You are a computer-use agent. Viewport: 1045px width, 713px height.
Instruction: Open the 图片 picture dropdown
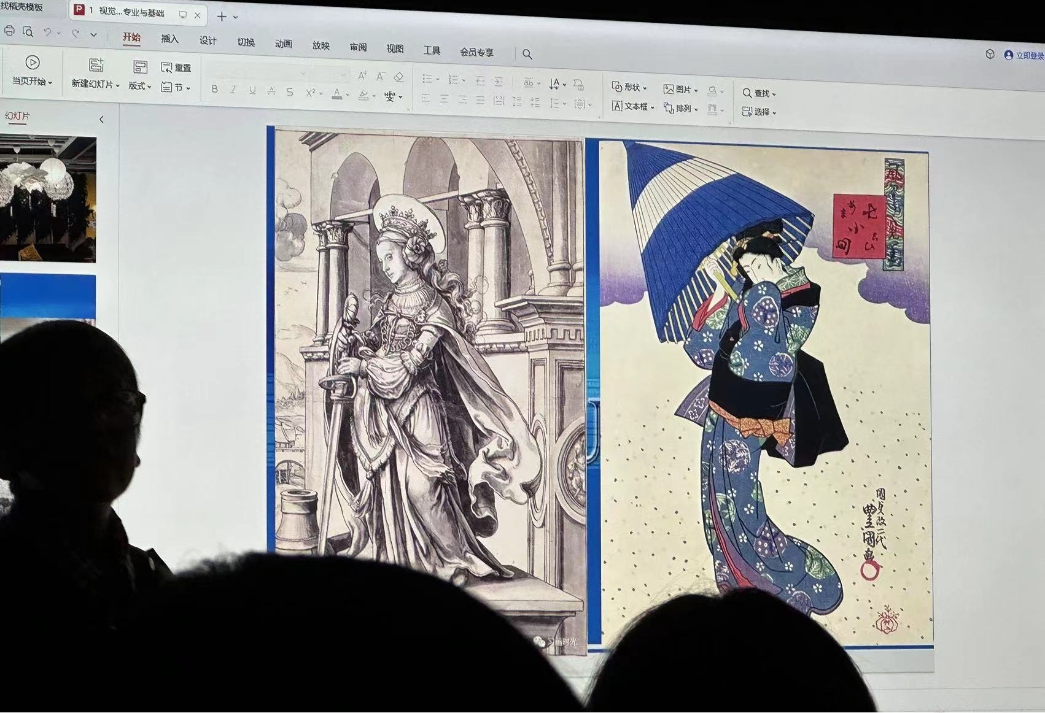[x=696, y=90]
